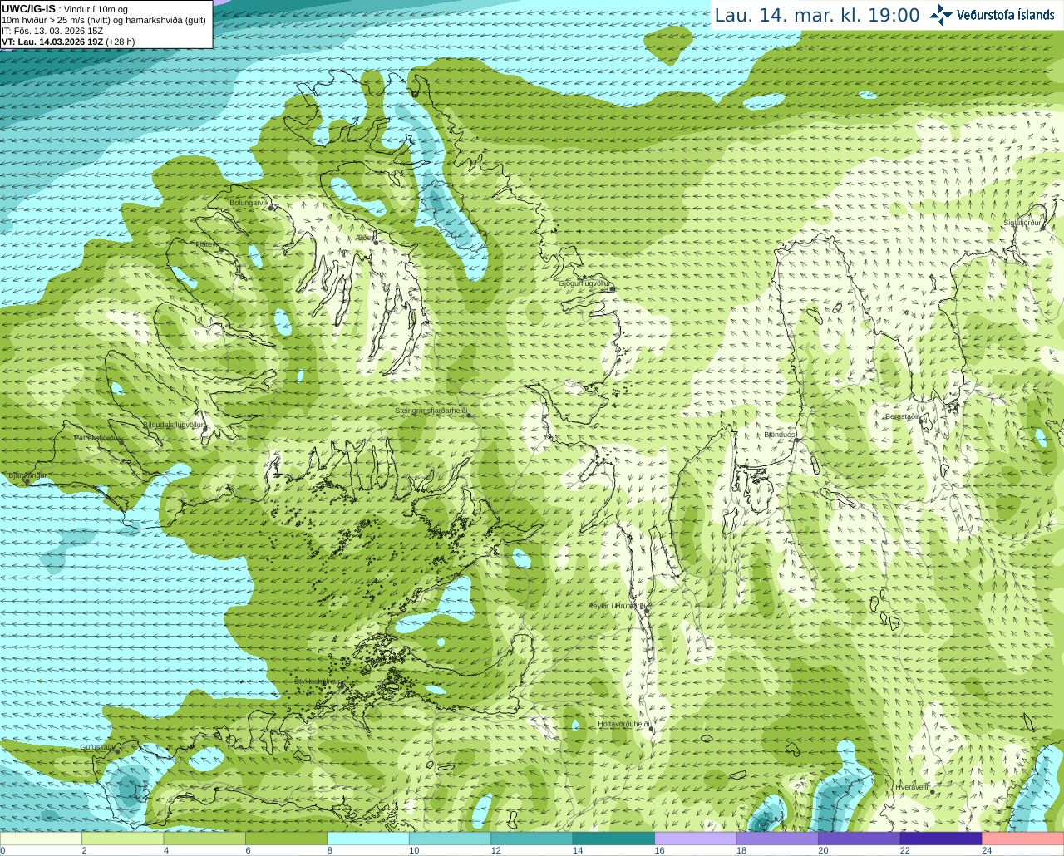Click the light green 2–4 m/s legend swatch
Image resolution: width=1064 pixels, height=856 pixels.
point(122,839)
